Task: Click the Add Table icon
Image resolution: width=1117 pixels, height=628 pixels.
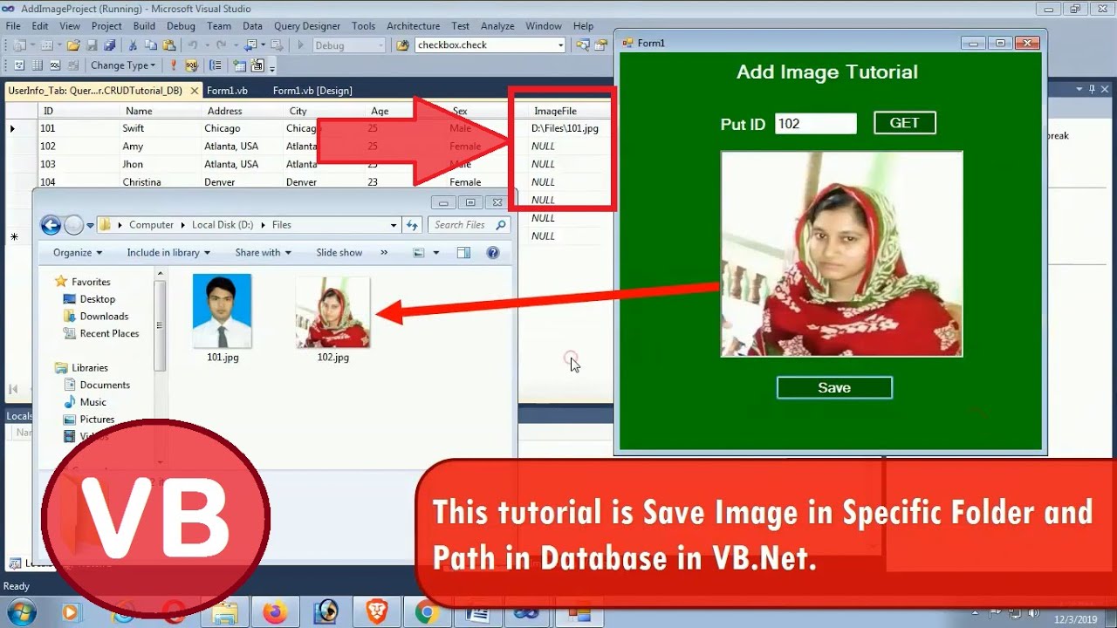Action: click(239, 65)
